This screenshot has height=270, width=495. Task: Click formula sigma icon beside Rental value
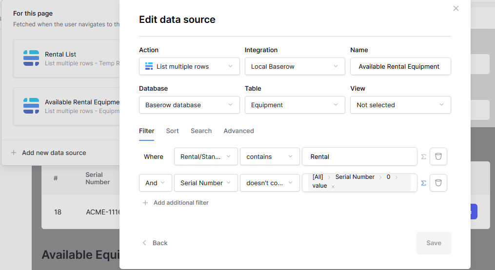[x=423, y=157]
